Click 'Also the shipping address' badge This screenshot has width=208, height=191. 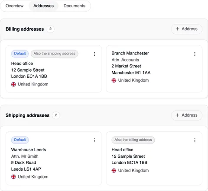click(x=55, y=54)
